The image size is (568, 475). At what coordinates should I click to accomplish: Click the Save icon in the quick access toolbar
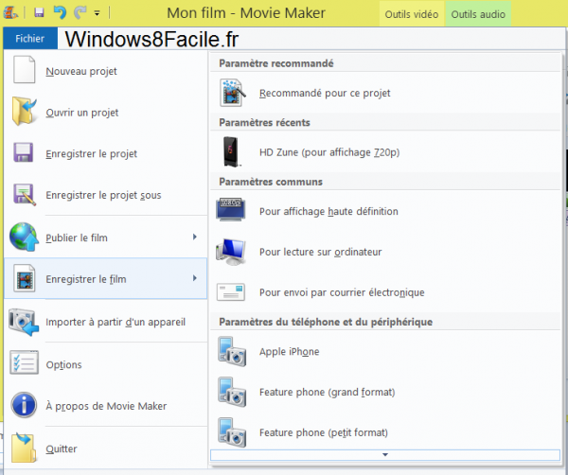[39, 12]
